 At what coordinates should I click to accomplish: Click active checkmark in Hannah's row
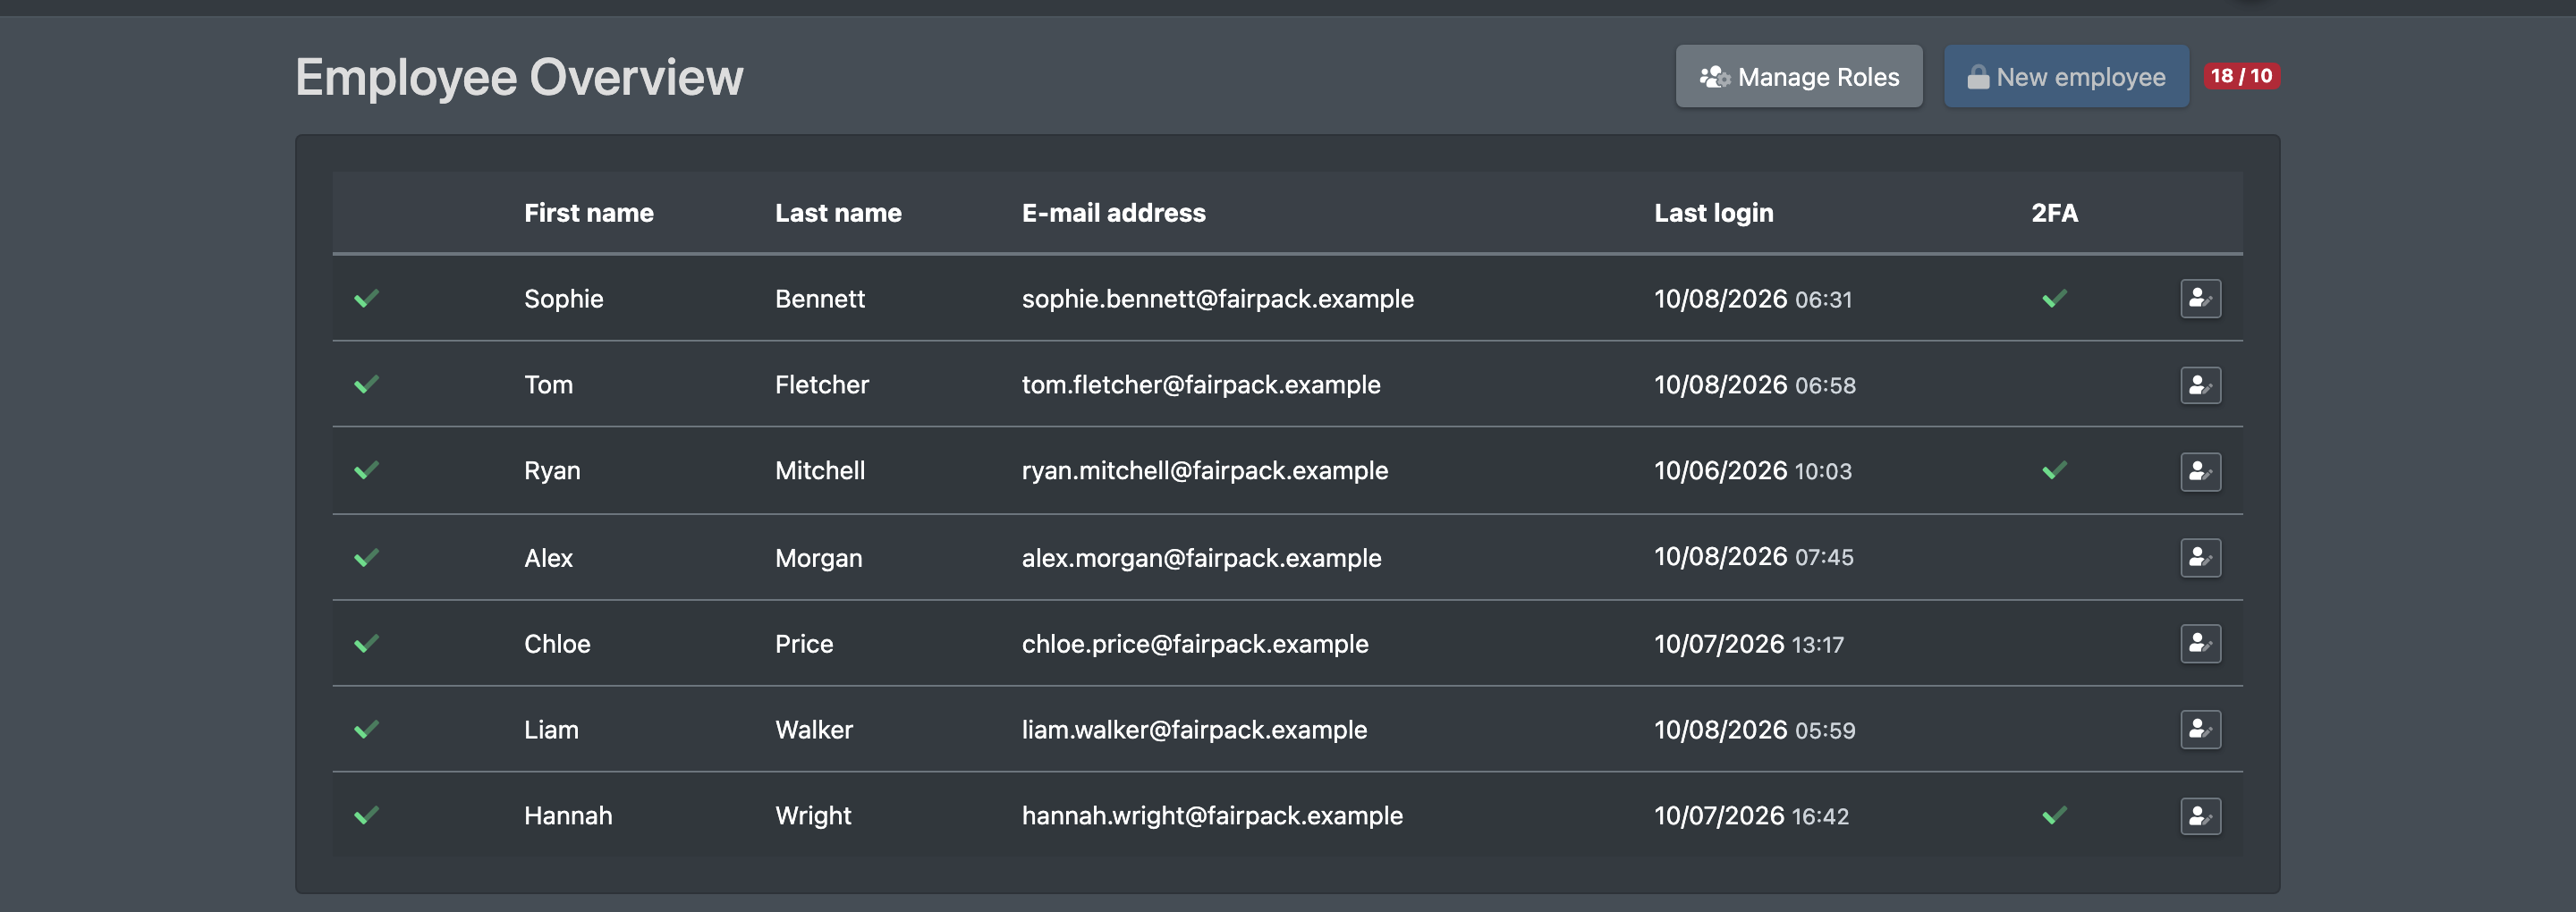coord(366,815)
